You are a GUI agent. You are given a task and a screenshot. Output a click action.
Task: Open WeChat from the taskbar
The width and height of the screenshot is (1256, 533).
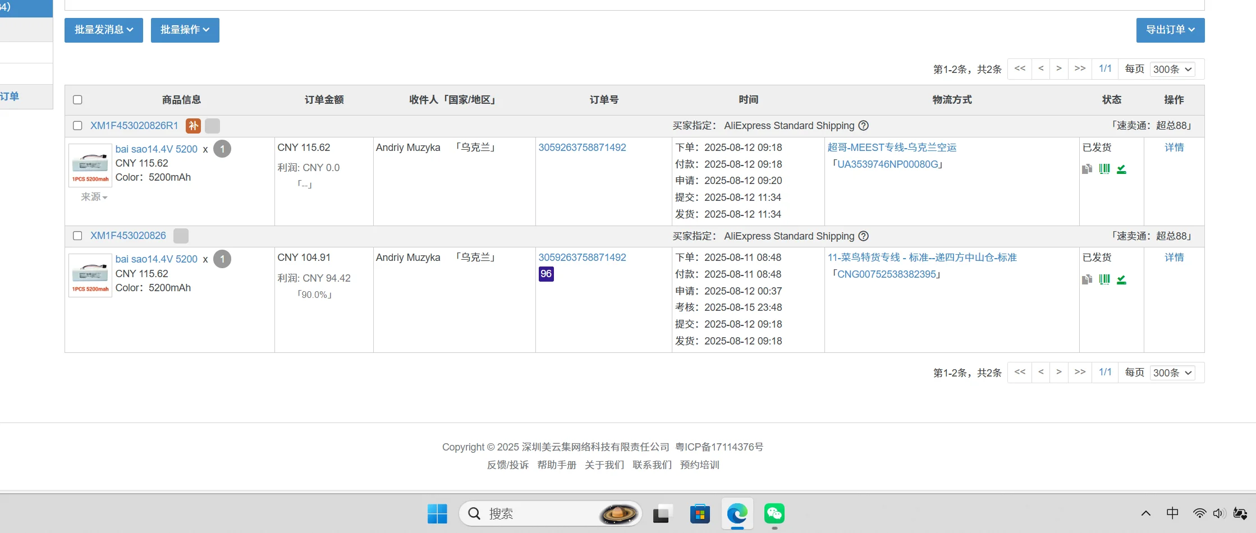(774, 513)
